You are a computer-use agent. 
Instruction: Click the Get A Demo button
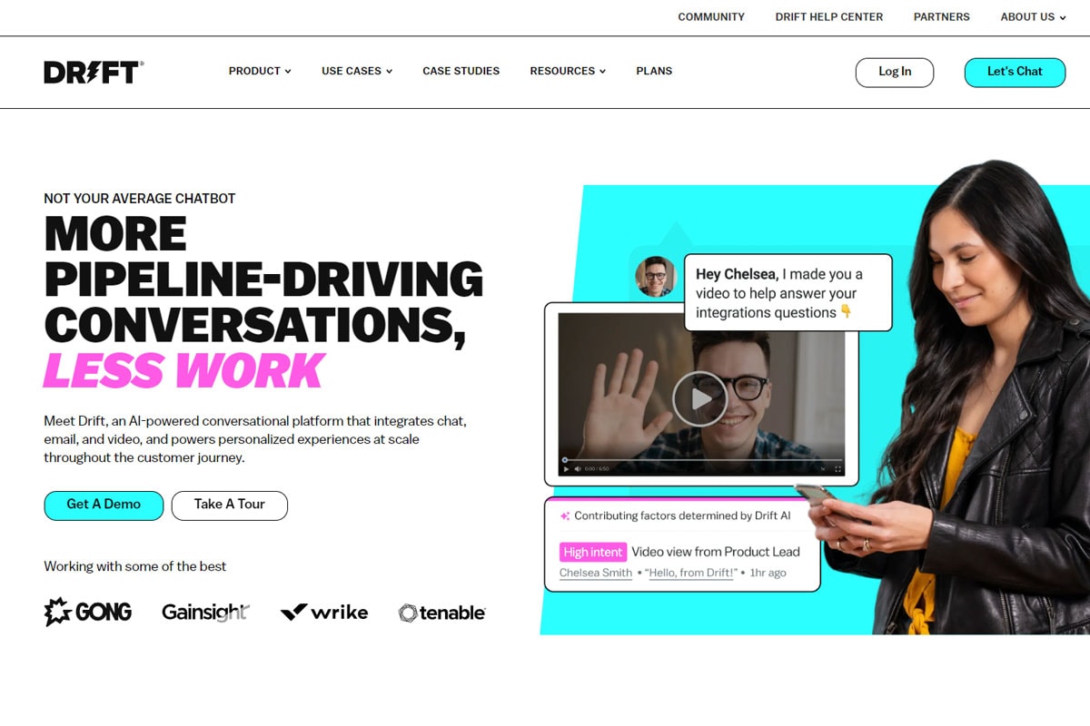click(x=104, y=505)
